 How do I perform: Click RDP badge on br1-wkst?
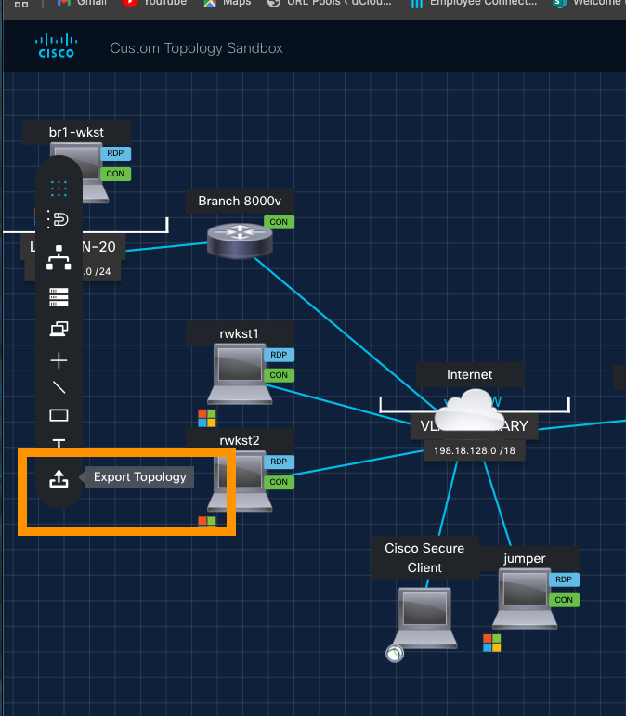point(116,153)
